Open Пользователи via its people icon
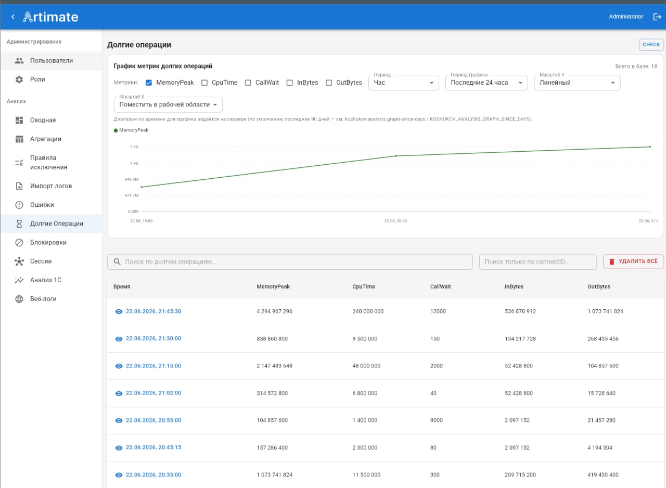The image size is (666, 488). coord(19,60)
